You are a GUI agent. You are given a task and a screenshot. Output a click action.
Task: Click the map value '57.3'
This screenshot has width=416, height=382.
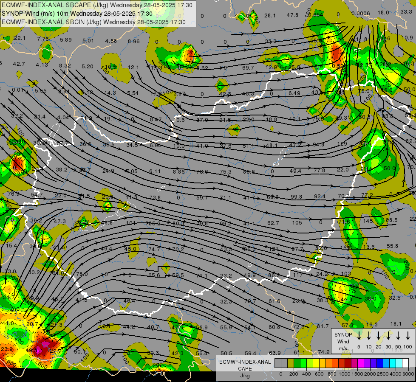point(348,325)
